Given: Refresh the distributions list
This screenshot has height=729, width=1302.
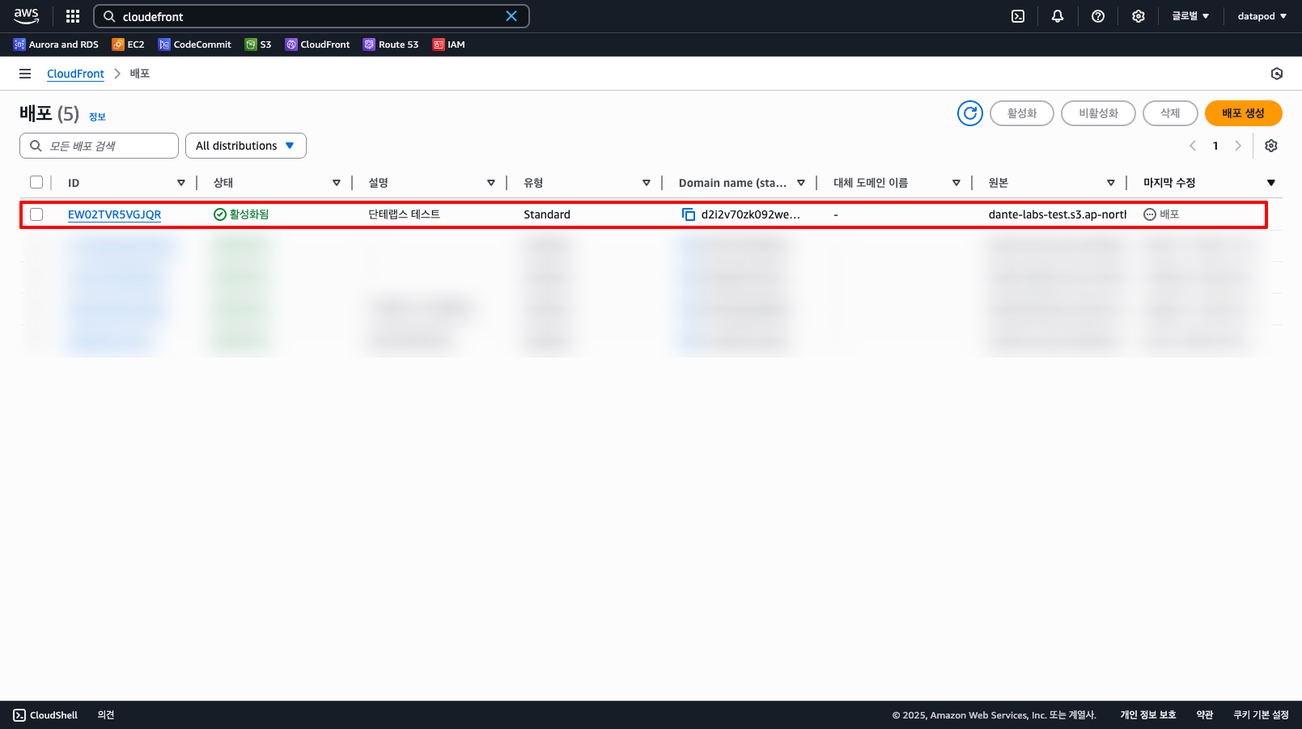Looking at the screenshot, I should coord(970,113).
